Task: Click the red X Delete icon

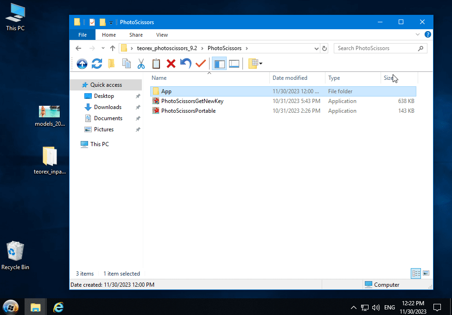Action: pyautogui.click(x=171, y=64)
